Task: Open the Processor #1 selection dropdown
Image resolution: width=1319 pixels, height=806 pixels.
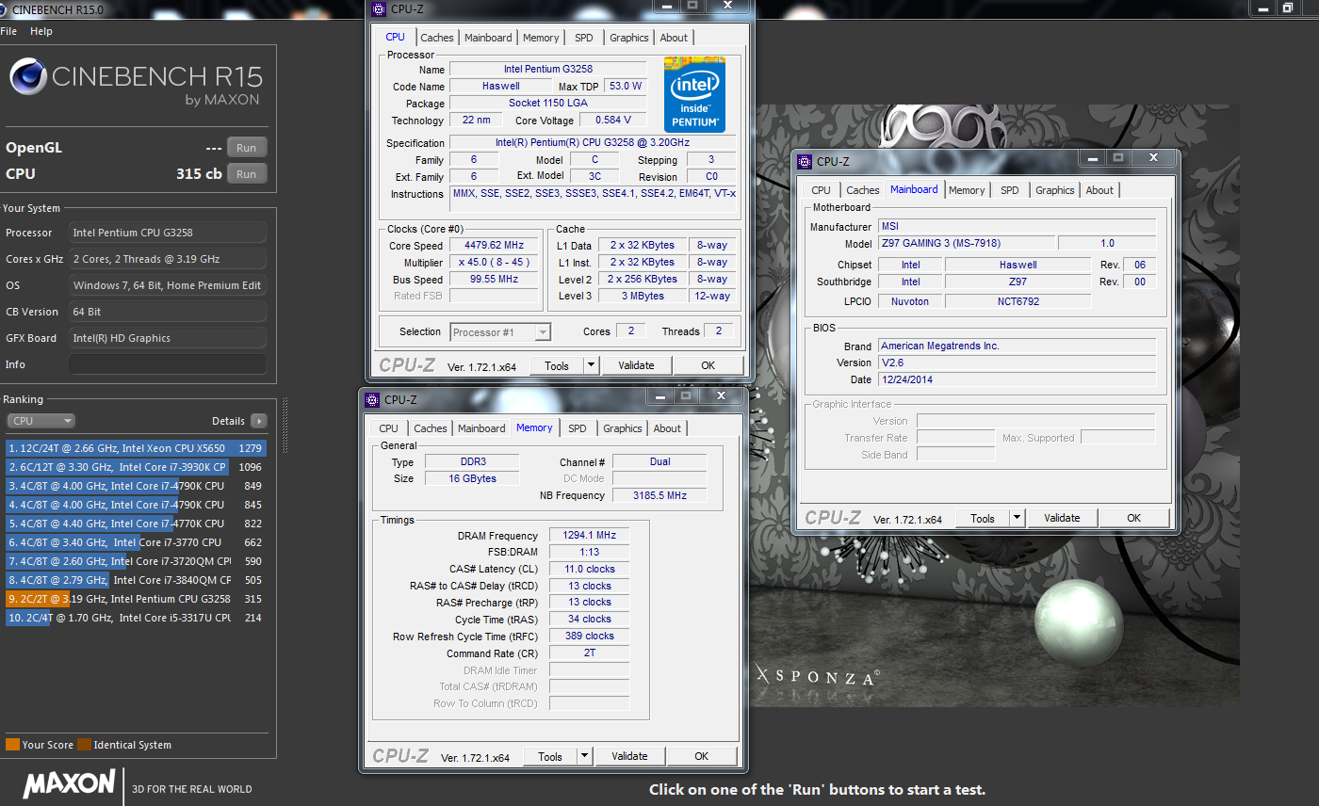Action: coord(500,331)
